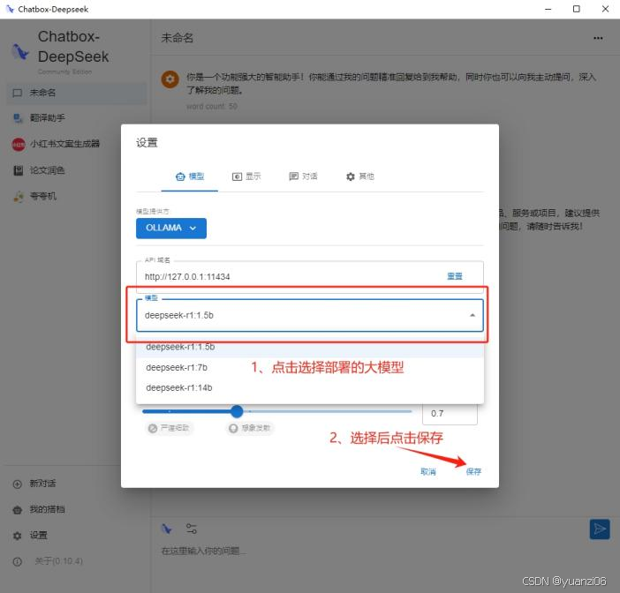This screenshot has width=620, height=593.
Task: Click the 模型 combo box showing deepseek-r1:1.5b
Action: 310,315
